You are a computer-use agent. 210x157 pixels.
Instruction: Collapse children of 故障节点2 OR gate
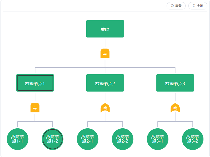[x=105, y=108]
